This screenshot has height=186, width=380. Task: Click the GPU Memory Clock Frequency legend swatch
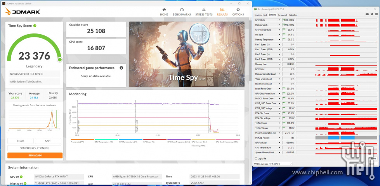(x=203, y=140)
